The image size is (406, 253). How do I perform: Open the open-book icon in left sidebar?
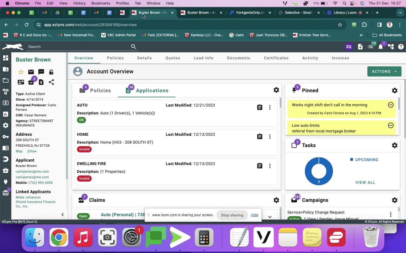click(5, 148)
